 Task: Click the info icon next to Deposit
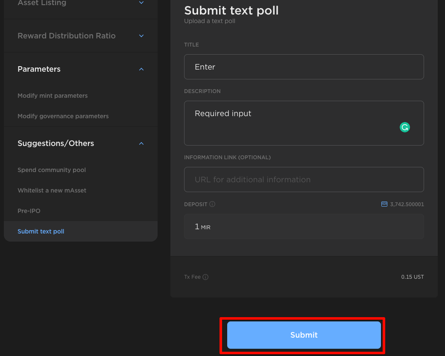coord(212,204)
